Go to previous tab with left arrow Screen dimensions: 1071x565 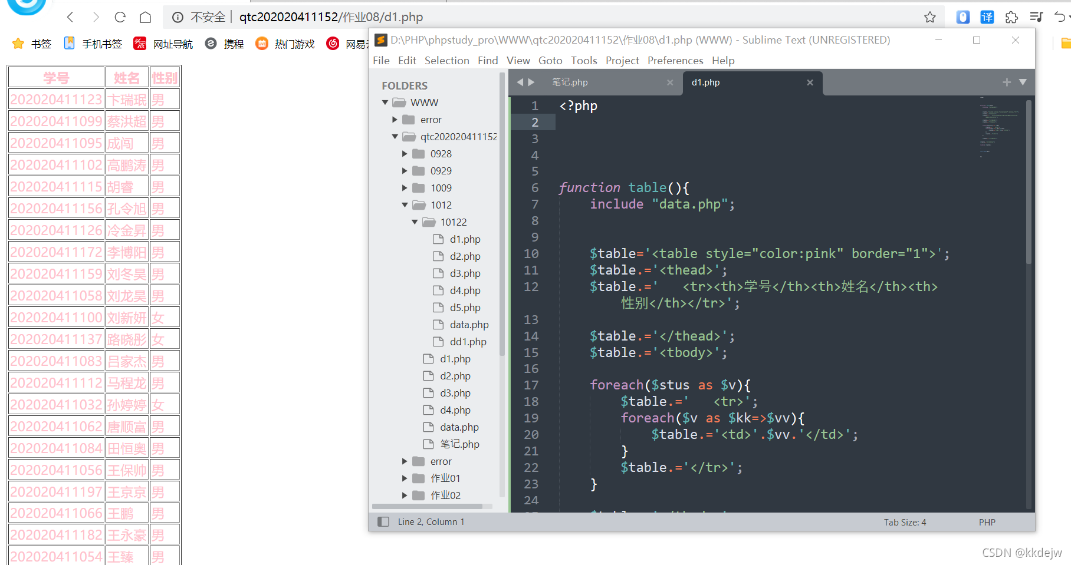point(520,82)
